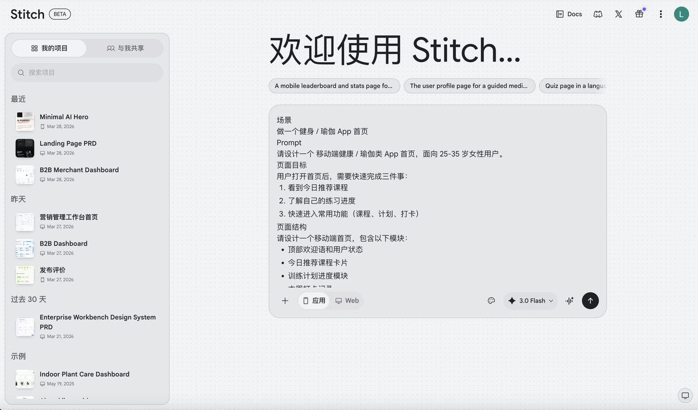Open the 营销管理工作台首页 project
Screen dimensions: 698x410
point(87,221)
